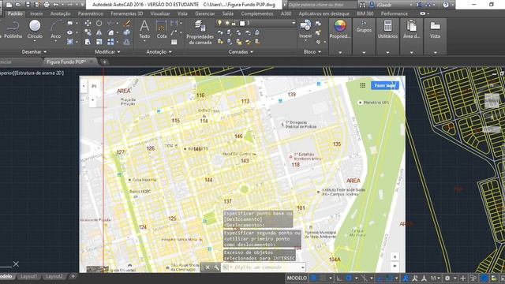This screenshot has height=284, width=505.
Task: Click the Help question mark icon
Action: pos(445,5)
